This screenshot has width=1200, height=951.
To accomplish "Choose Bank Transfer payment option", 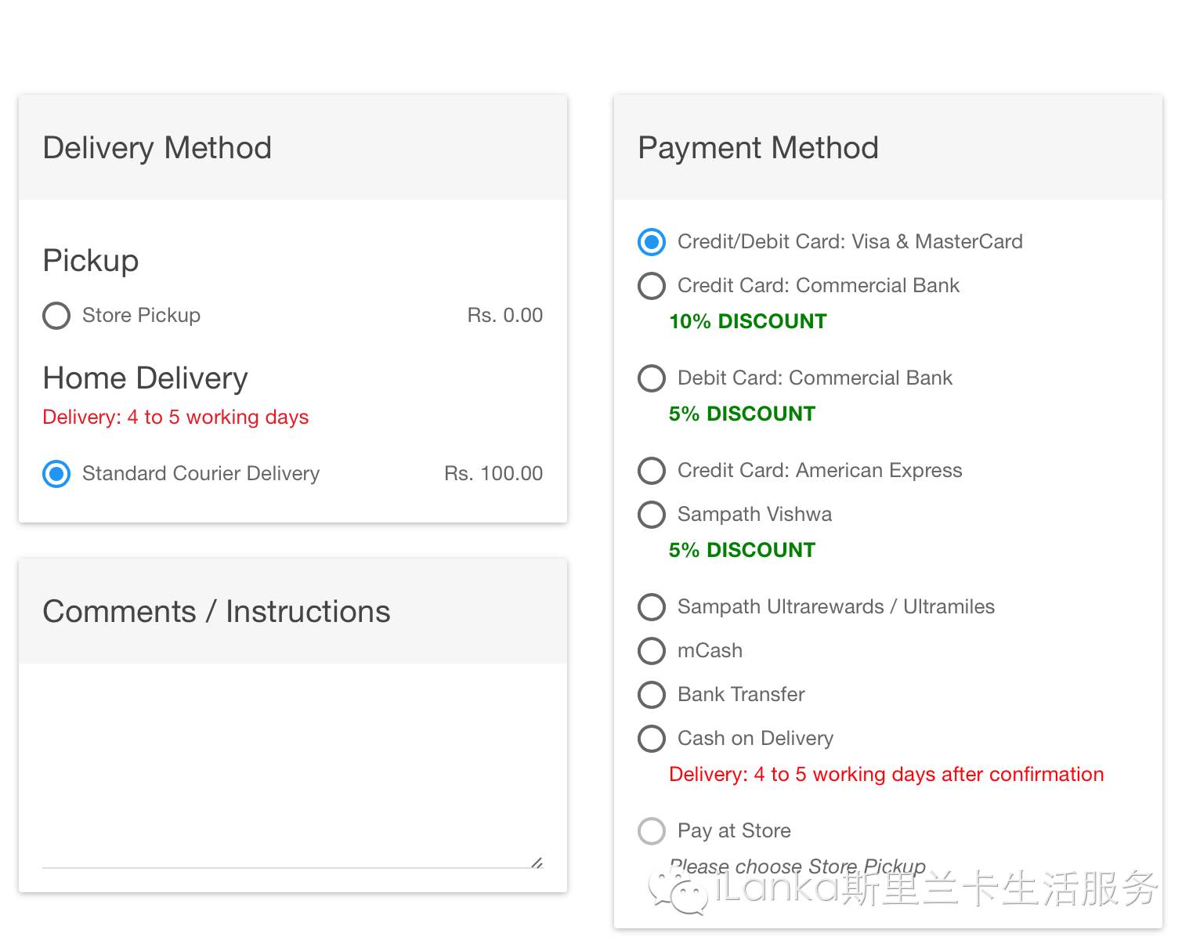I will pos(652,695).
